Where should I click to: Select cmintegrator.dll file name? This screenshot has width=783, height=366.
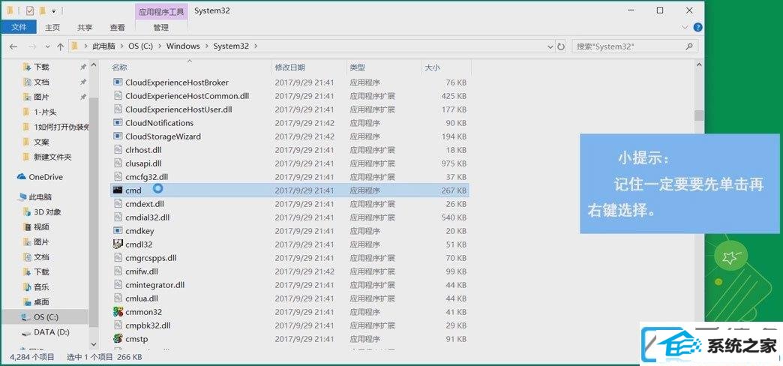click(155, 284)
